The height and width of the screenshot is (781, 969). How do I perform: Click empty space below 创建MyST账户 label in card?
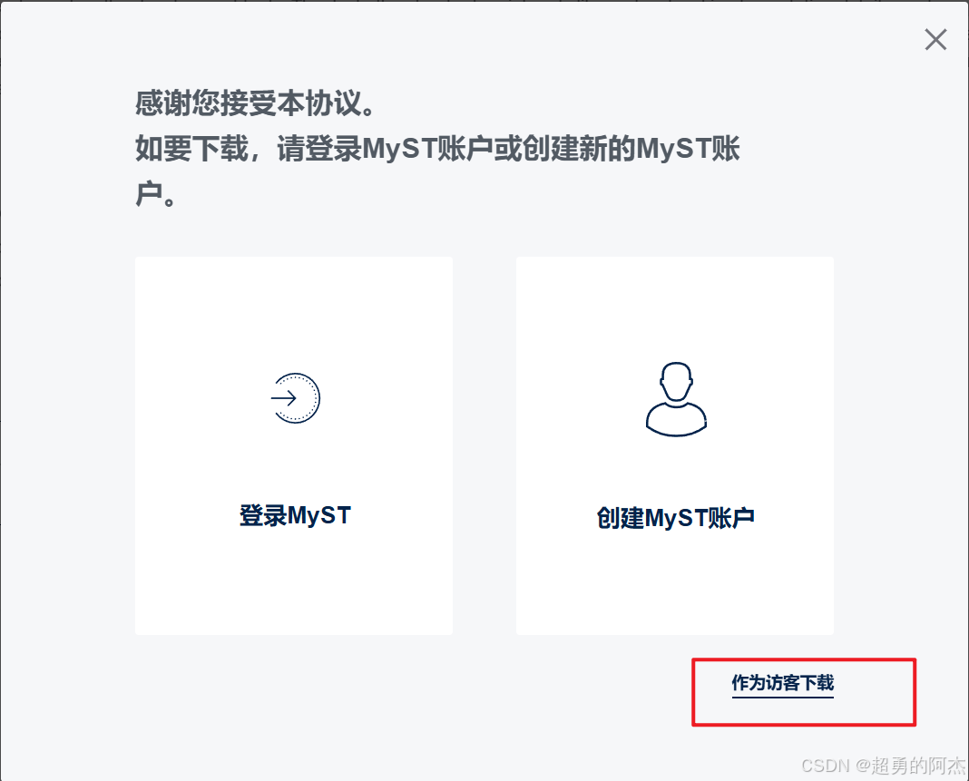(675, 584)
